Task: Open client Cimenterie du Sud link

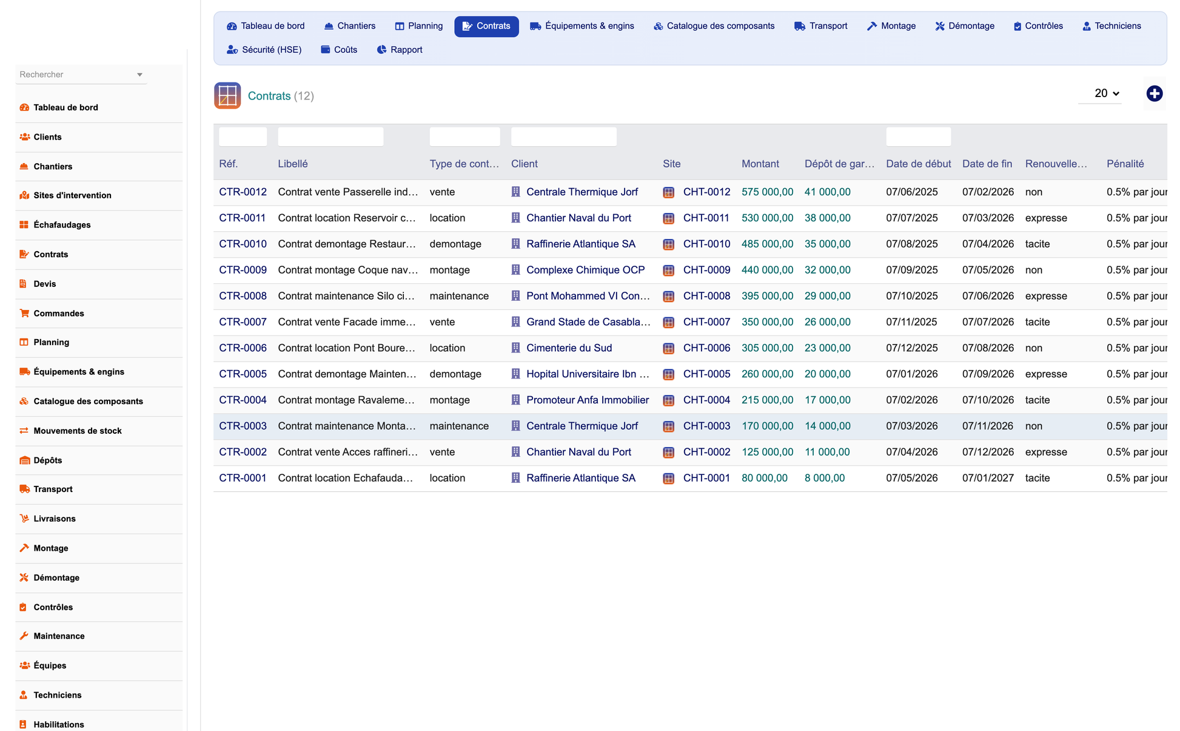Action: click(x=569, y=348)
